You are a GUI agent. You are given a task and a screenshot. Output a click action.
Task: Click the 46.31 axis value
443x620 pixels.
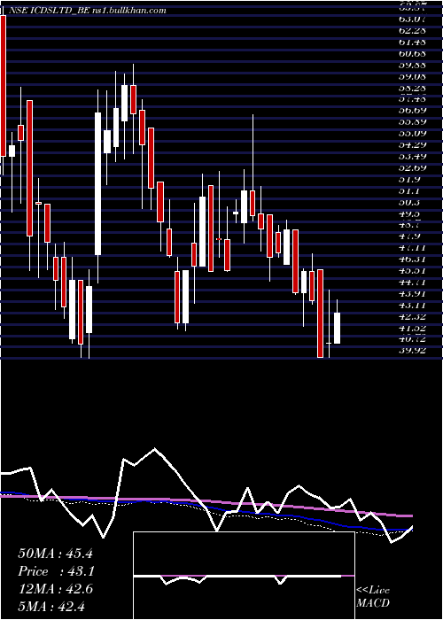click(x=414, y=259)
